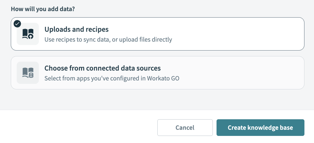
Task: Click the book upload icon
Action: 28,34
